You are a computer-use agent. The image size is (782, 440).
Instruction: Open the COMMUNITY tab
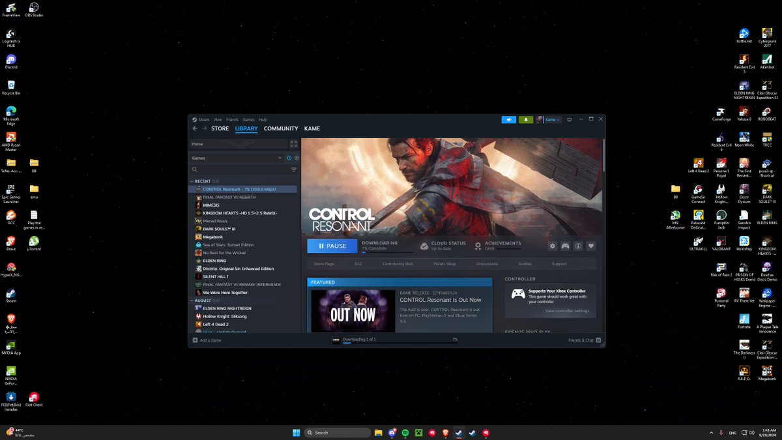tap(281, 128)
